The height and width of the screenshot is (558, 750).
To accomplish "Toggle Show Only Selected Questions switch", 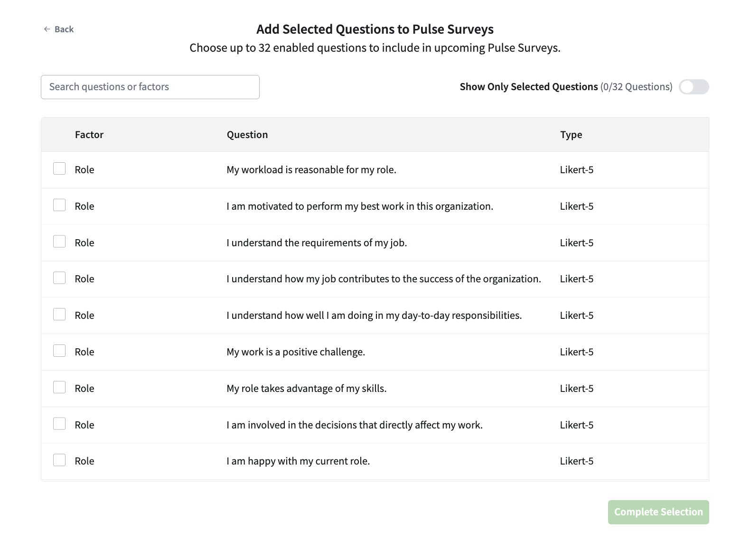I will coord(694,87).
